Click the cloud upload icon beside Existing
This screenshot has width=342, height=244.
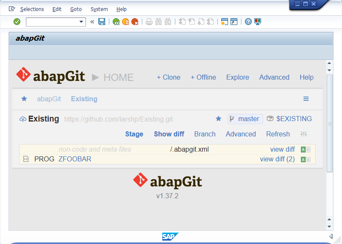pyautogui.click(x=23, y=119)
